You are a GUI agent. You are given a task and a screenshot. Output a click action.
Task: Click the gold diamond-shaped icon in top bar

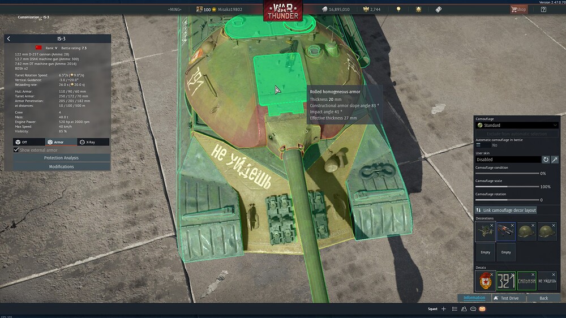pos(418,10)
